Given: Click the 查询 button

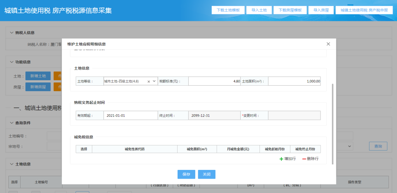Looking at the screenshot, I should click(x=378, y=146).
